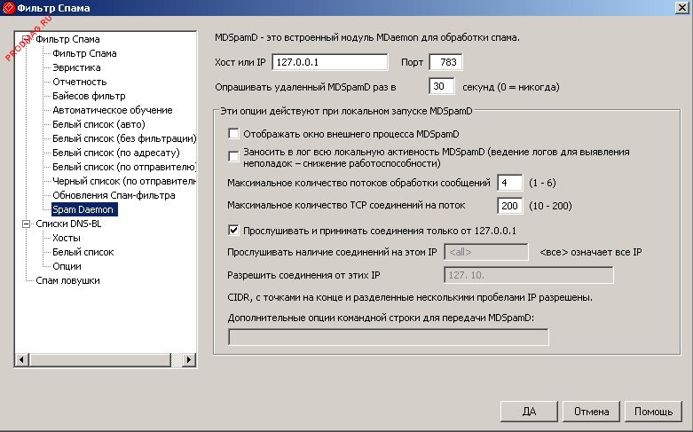Click the Порт field showing 783
Image resolution: width=693 pixels, height=432 pixels.
click(446, 63)
